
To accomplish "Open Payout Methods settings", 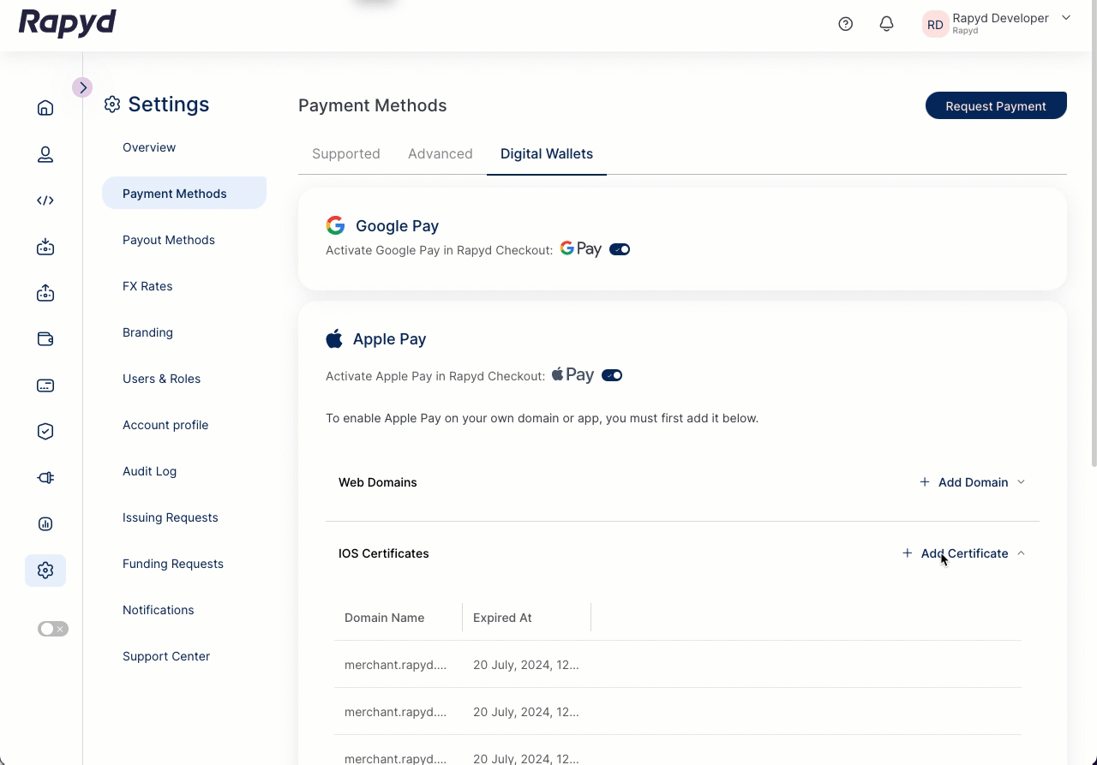I will coord(169,240).
